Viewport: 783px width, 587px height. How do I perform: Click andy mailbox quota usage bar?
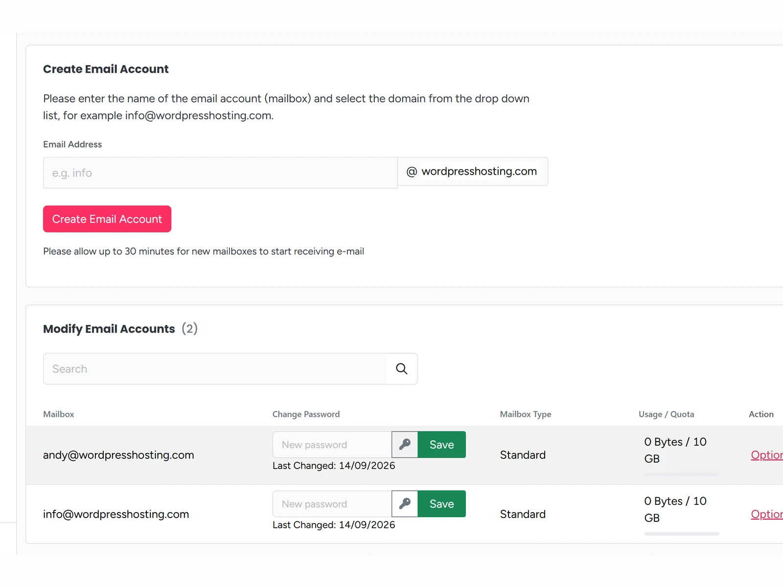682,474
